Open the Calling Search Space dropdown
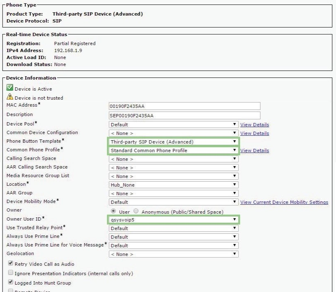 (x=173, y=159)
